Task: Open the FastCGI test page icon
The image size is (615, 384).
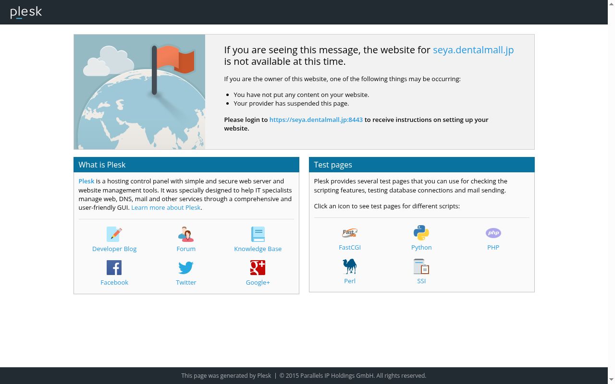Action: point(350,233)
